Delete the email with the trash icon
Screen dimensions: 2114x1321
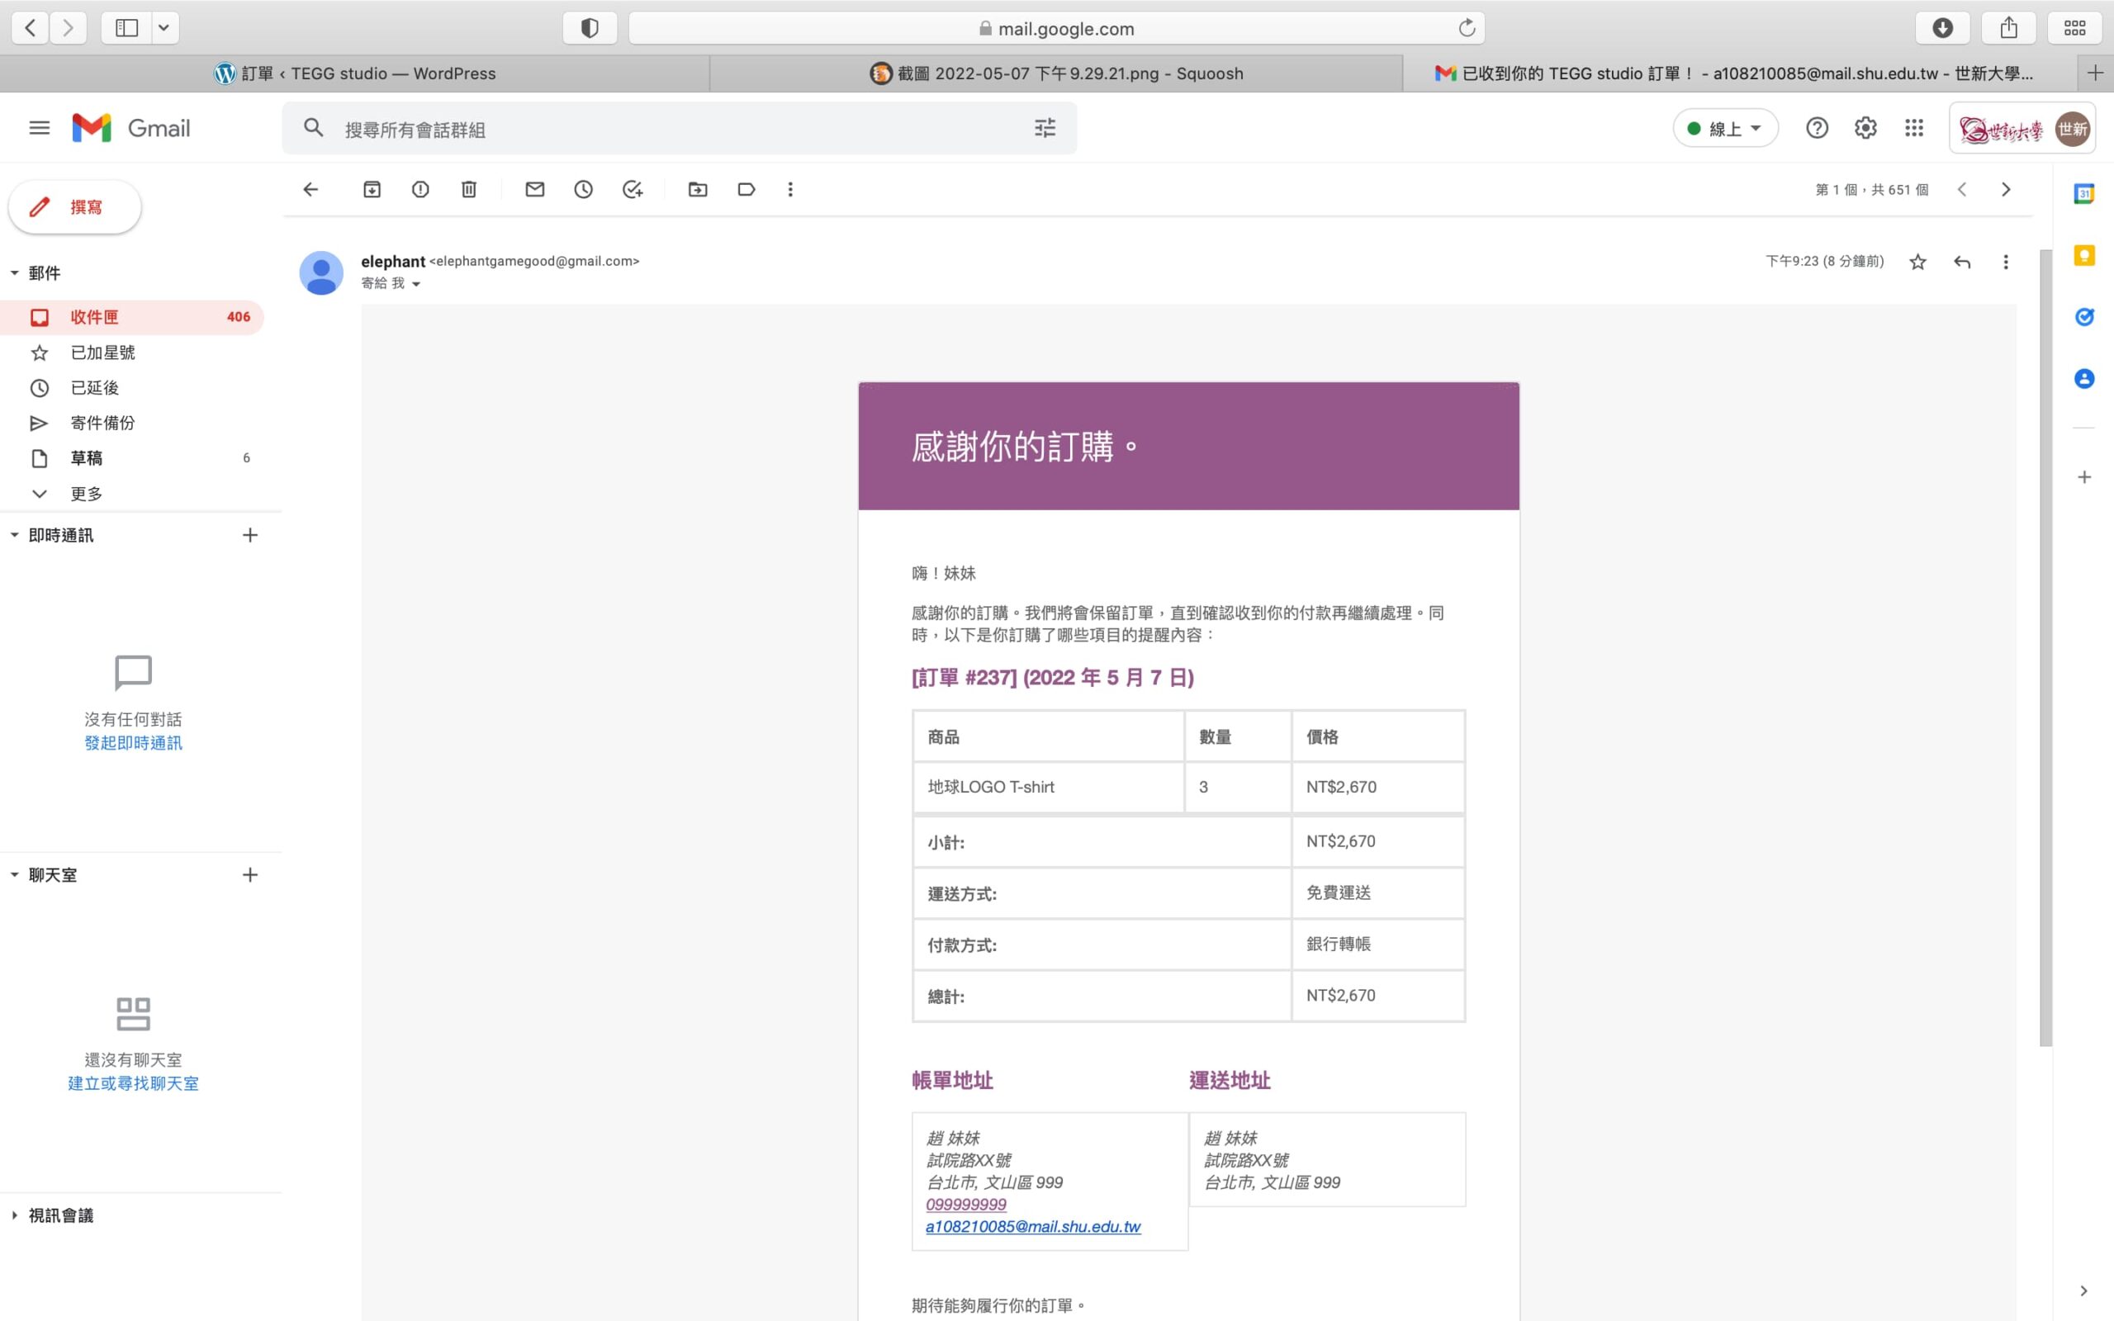coord(469,190)
